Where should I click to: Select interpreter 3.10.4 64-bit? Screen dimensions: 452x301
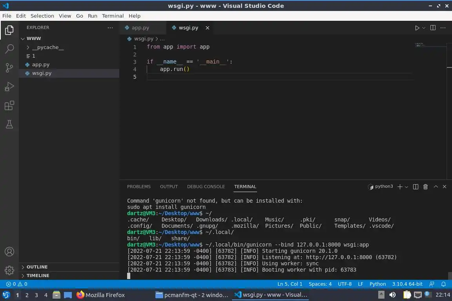(x=407, y=284)
